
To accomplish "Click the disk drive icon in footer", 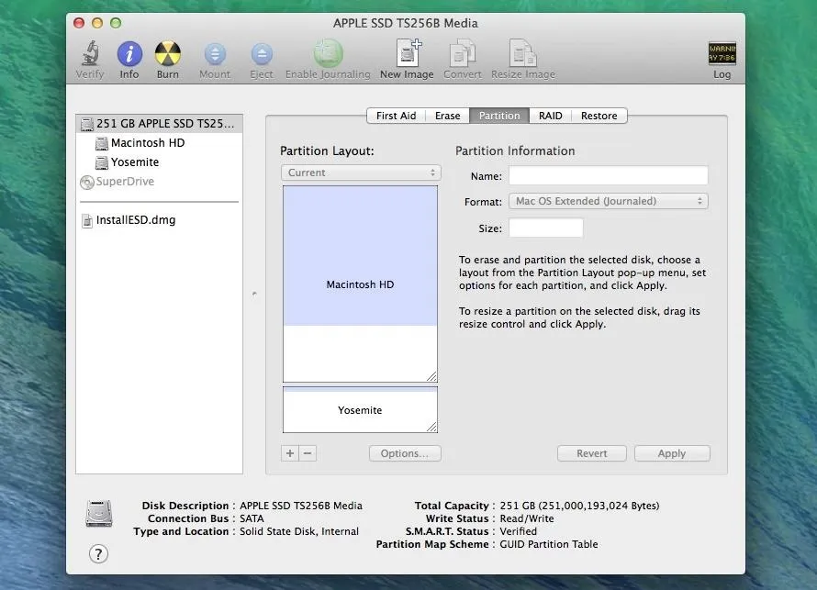I will [x=99, y=514].
